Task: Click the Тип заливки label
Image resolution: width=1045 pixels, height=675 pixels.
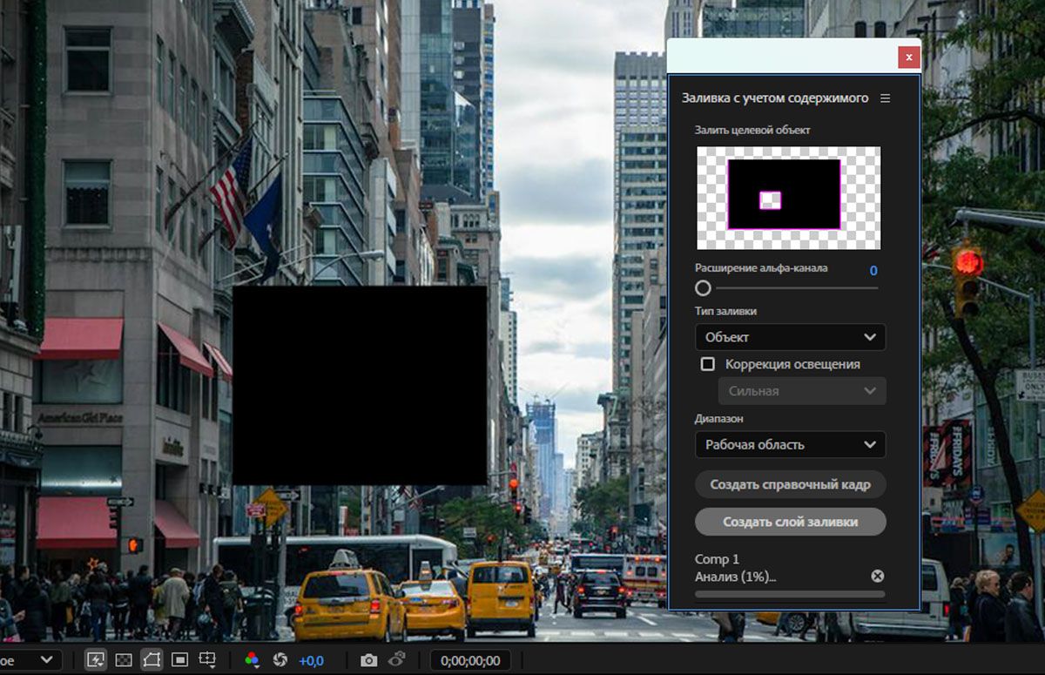Action: tap(725, 311)
